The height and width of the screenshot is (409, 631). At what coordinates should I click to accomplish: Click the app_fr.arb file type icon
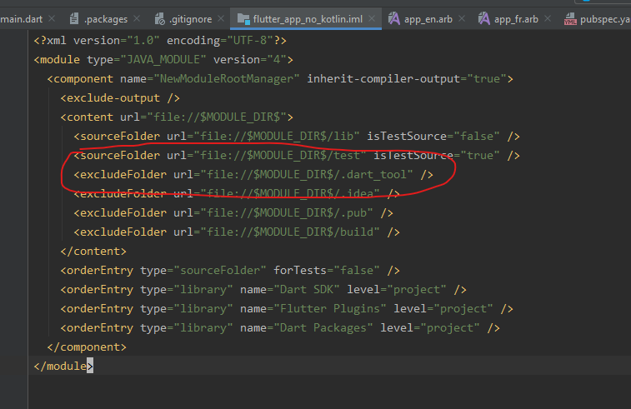pyautogui.click(x=484, y=18)
